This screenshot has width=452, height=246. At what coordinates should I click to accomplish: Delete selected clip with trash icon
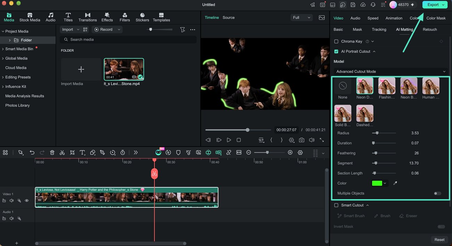pyautogui.click(x=52, y=153)
